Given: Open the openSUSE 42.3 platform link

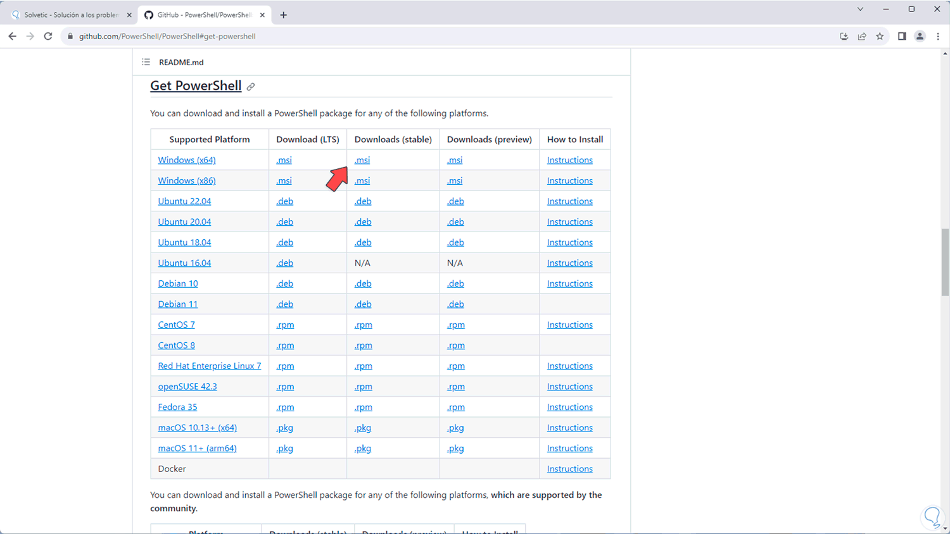Looking at the screenshot, I should 187,387.
